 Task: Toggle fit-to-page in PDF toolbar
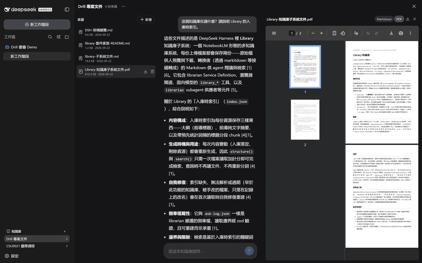[x=334, y=33]
